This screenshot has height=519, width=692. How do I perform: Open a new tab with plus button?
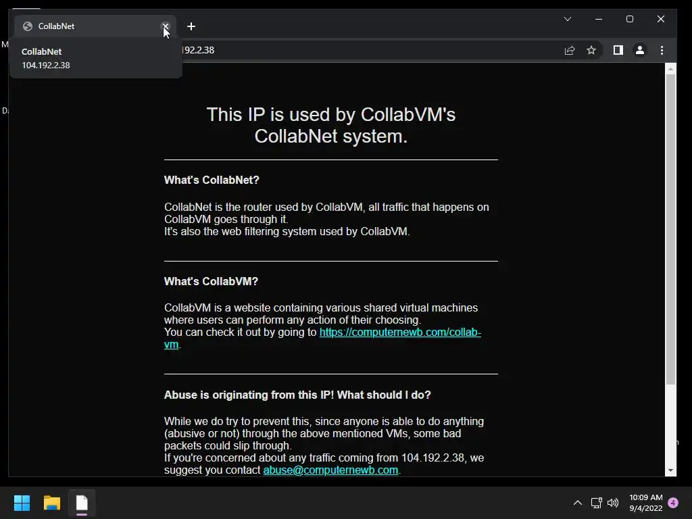tap(191, 26)
